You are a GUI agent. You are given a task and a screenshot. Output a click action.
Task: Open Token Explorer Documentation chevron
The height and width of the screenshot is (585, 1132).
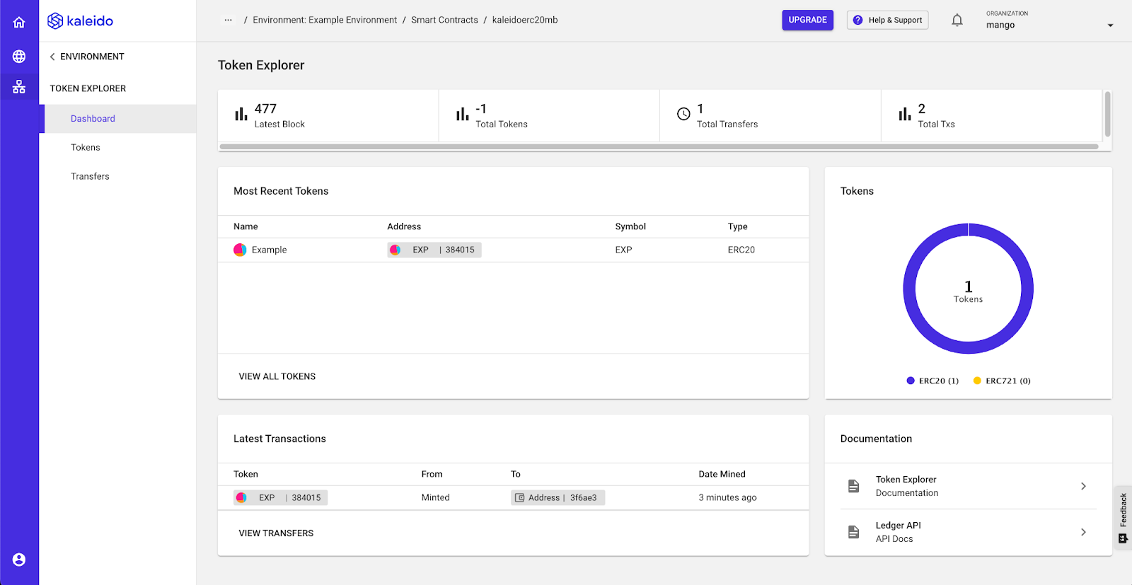tap(1083, 486)
